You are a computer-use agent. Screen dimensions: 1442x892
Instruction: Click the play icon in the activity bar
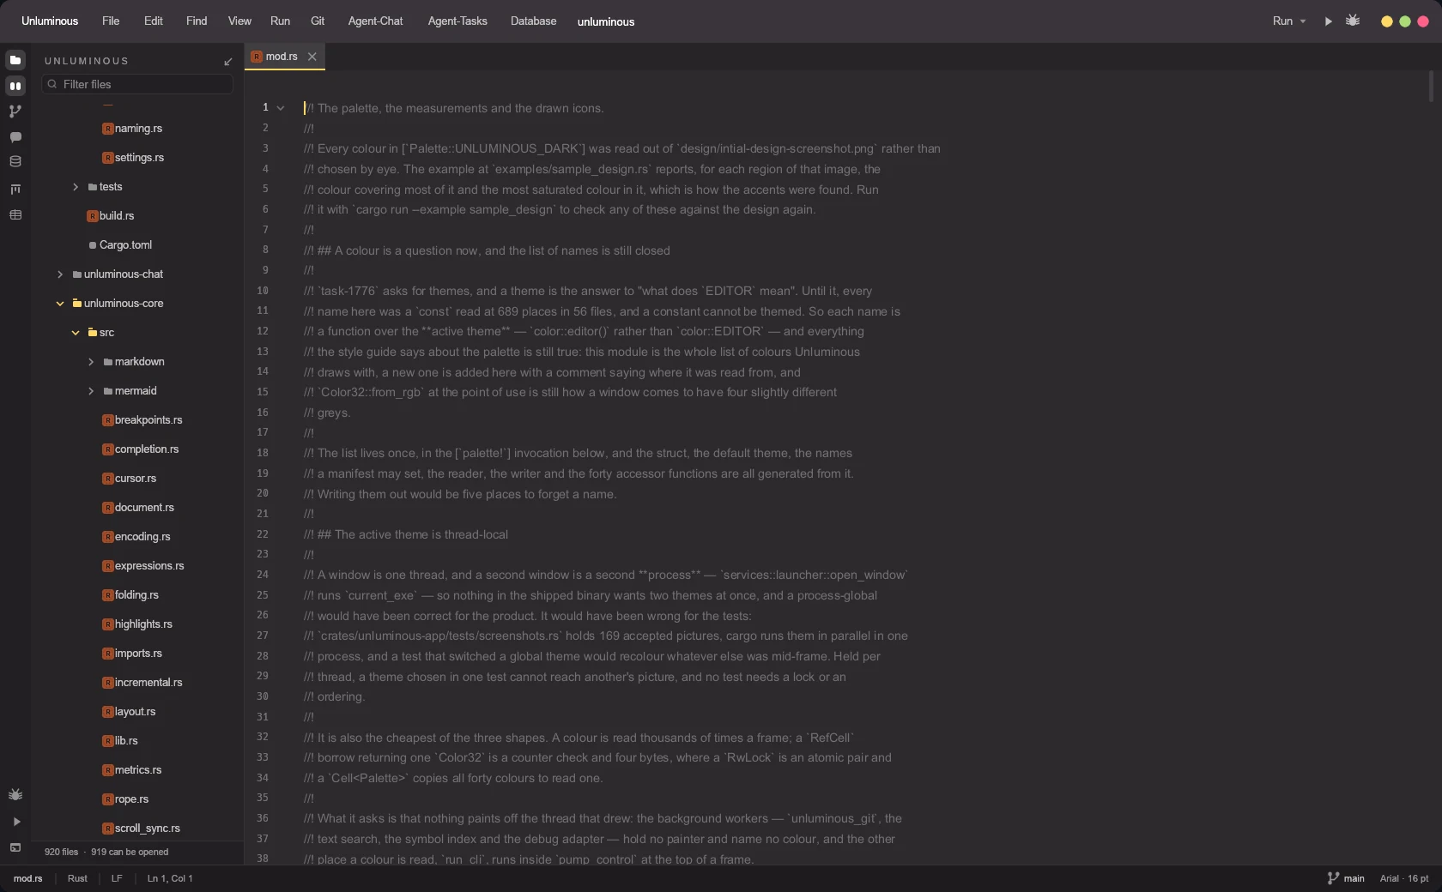pyautogui.click(x=15, y=822)
